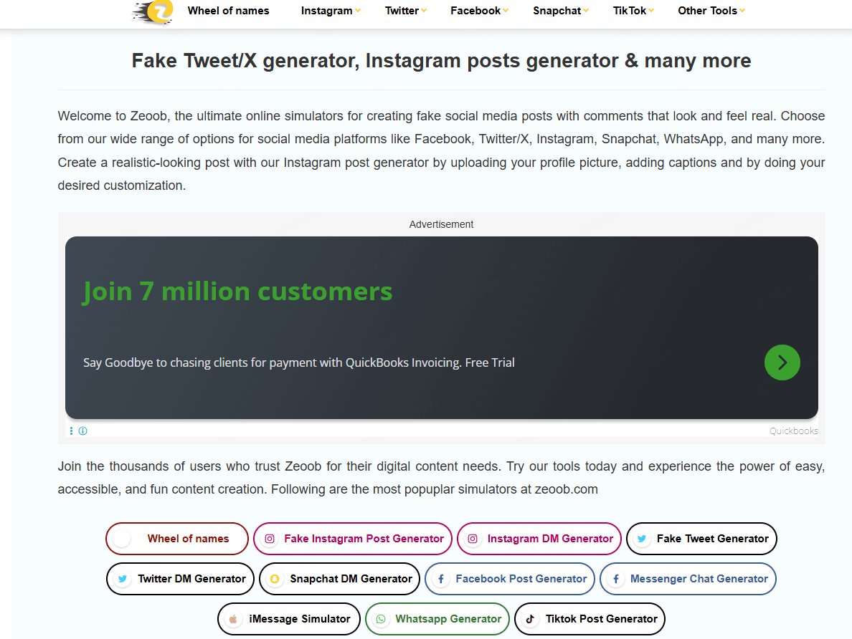The image size is (852, 639).
Task: Open the ad options three-dot icon
Action: [71, 431]
